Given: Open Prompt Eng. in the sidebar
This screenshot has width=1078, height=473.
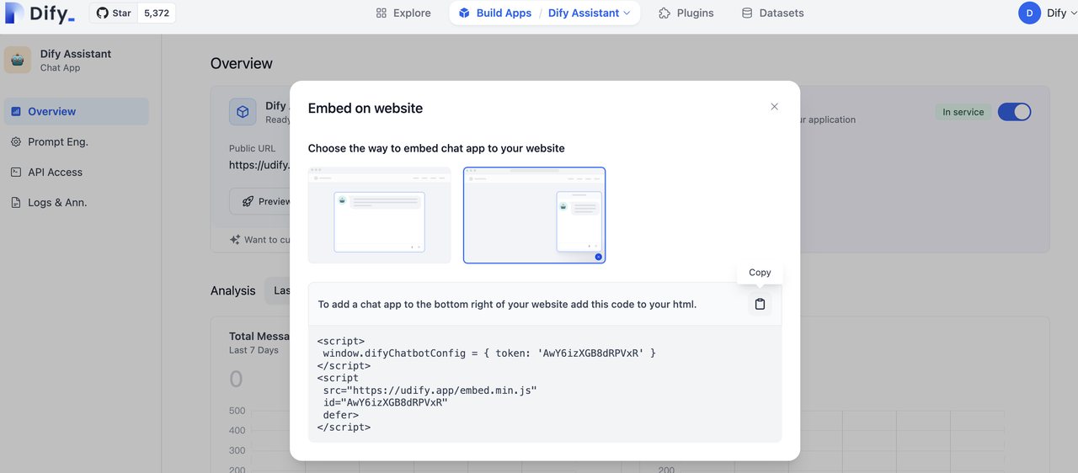Looking at the screenshot, I should [77, 141].
